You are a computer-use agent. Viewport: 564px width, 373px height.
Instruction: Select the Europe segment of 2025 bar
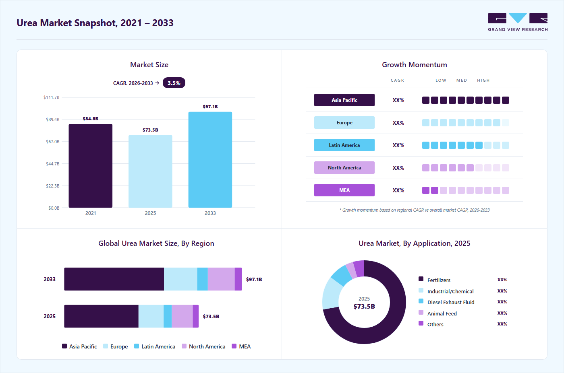pos(151,316)
